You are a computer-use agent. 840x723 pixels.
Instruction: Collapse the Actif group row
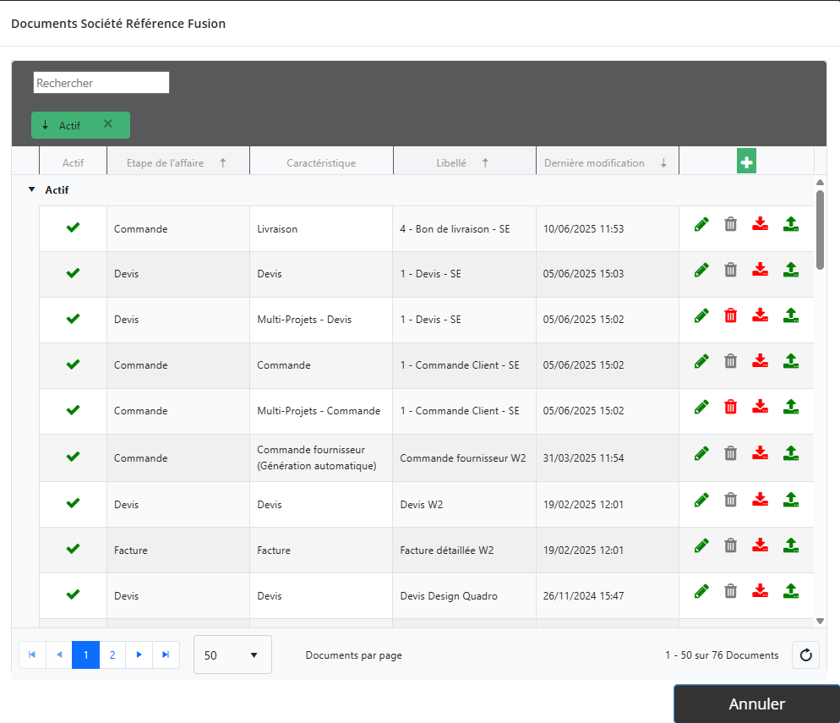[32, 190]
